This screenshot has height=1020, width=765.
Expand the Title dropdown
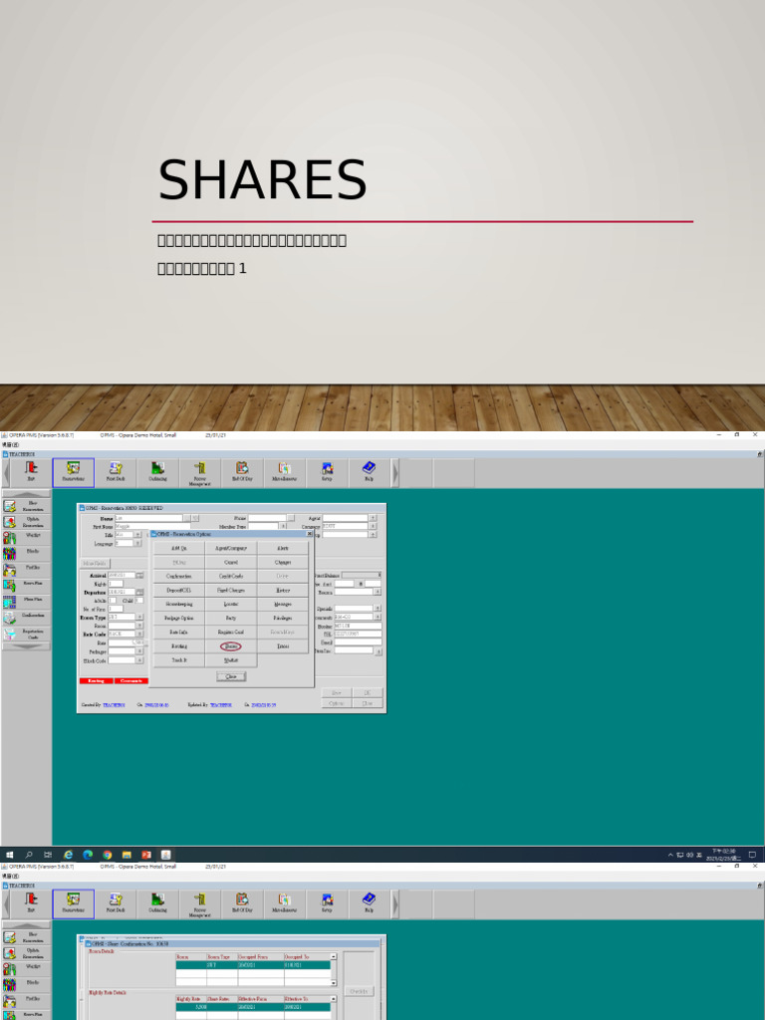[137, 535]
